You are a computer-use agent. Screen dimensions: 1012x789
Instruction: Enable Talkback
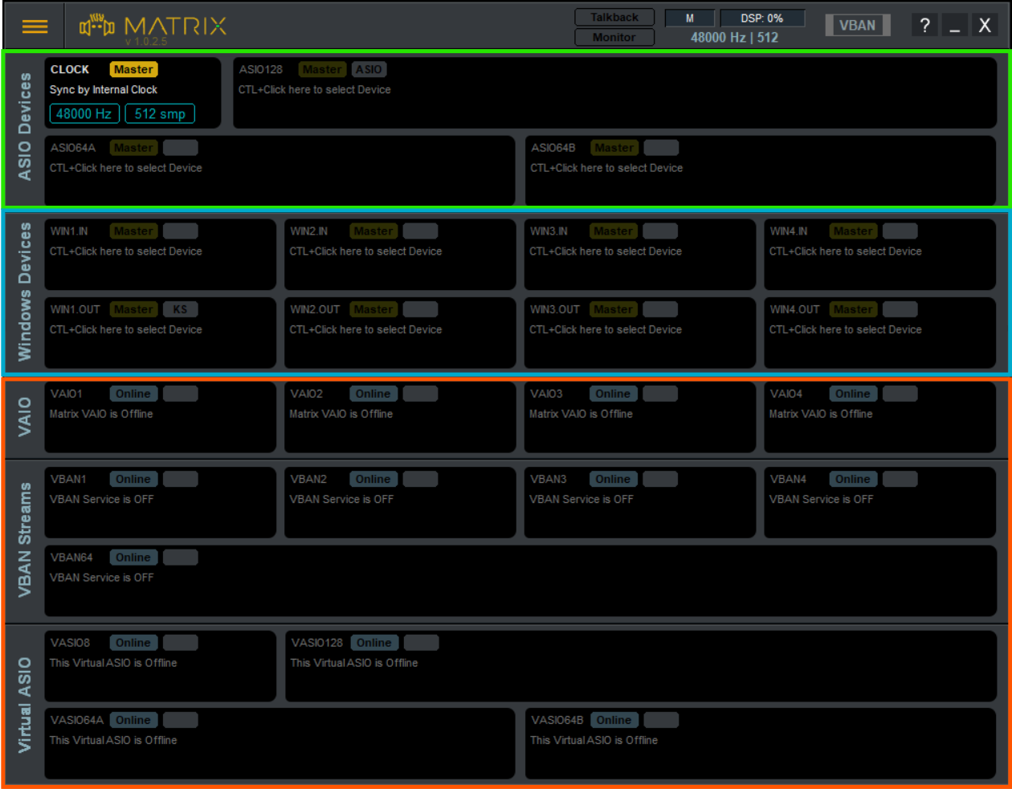pyautogui.click(x=614, y=17)
